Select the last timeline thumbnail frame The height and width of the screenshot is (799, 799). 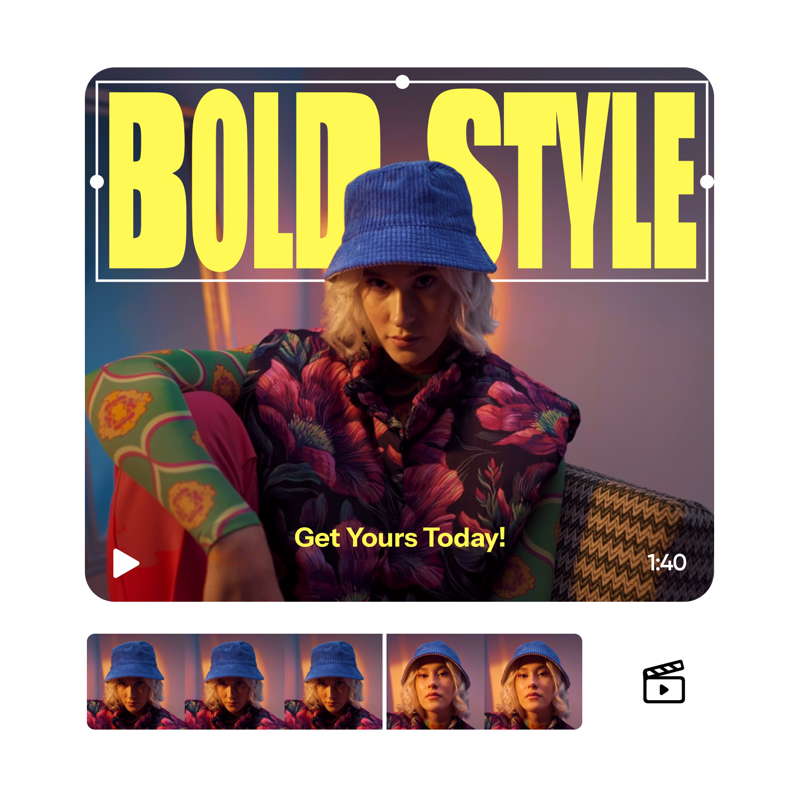click(533, 682)
